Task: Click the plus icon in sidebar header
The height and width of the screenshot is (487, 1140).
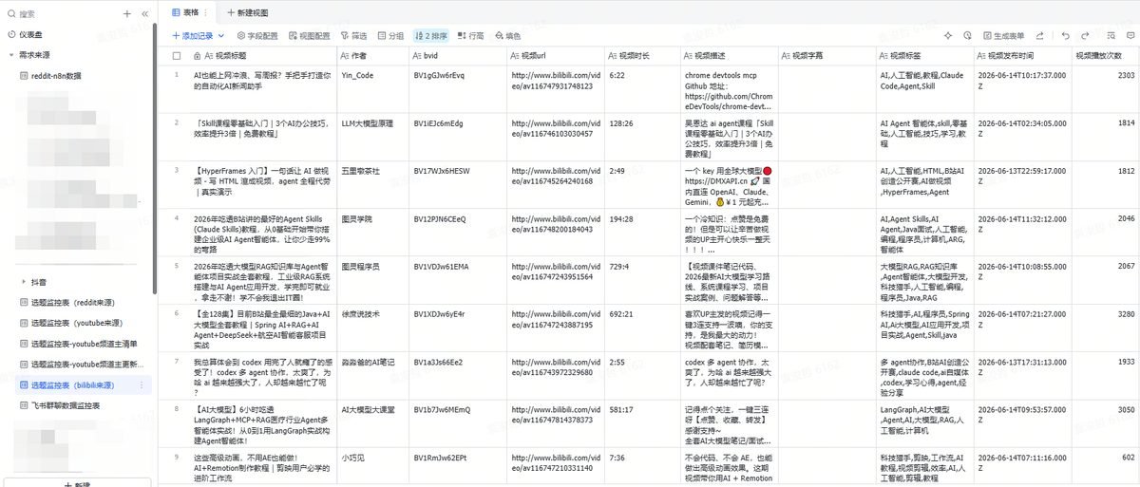Action: click(127, 14)
